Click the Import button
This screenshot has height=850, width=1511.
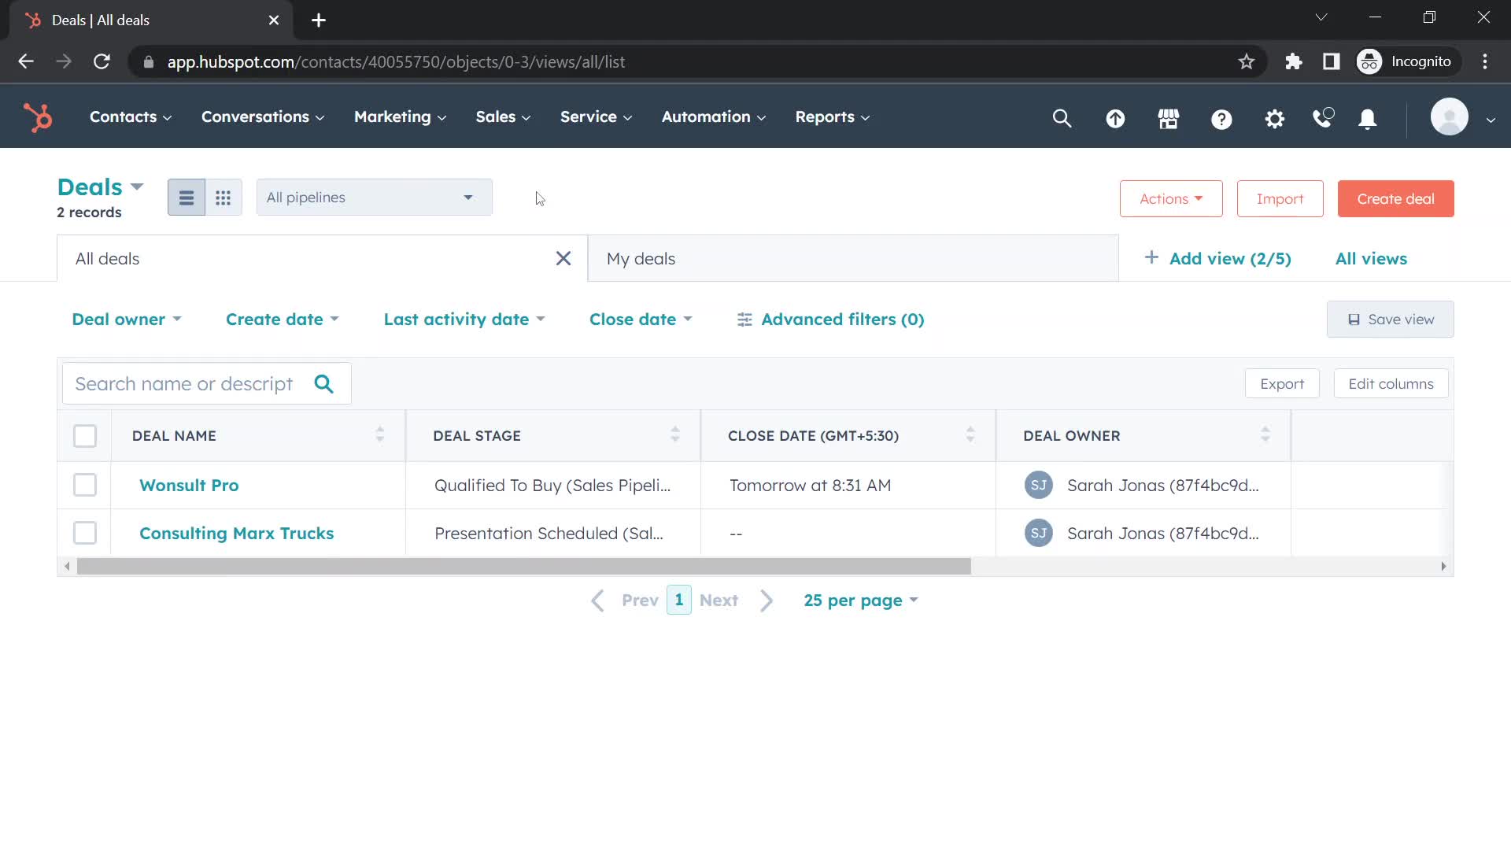(1280, 198)
